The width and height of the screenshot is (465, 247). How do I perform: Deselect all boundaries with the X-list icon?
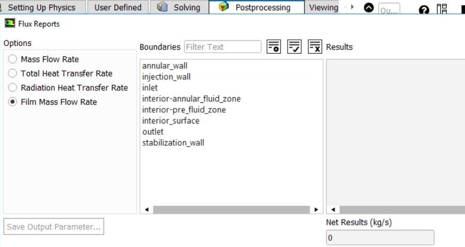[315, 47]
